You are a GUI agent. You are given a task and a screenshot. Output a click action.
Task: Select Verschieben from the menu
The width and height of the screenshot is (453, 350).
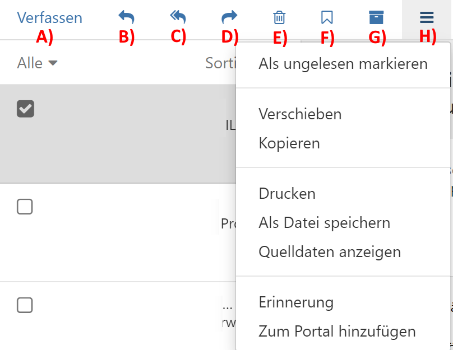[x=300, y=114]
